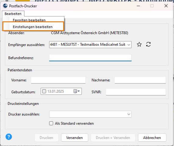Open the Bearbeiten menu
174x146 pixels.
coord(13,14)
